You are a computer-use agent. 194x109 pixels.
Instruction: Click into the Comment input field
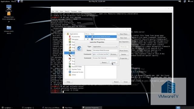tap(105, 58)
